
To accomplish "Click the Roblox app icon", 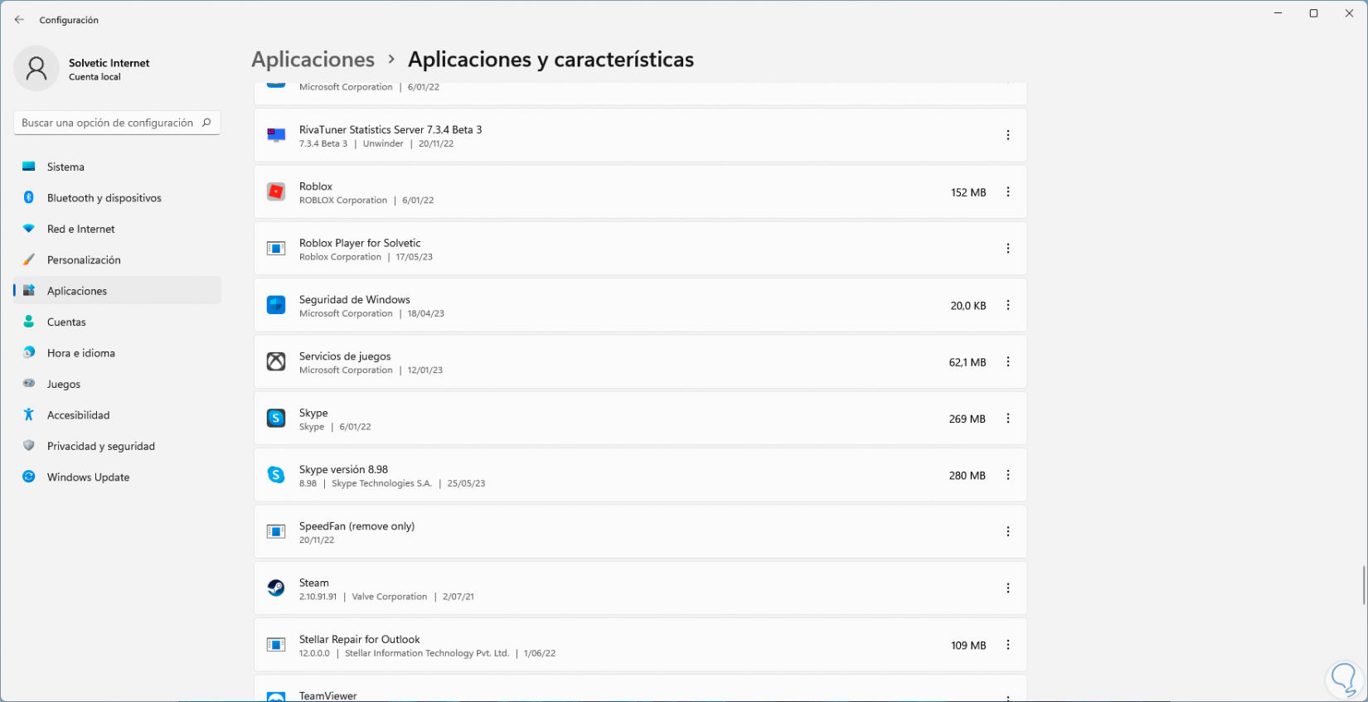I will 276,192.
